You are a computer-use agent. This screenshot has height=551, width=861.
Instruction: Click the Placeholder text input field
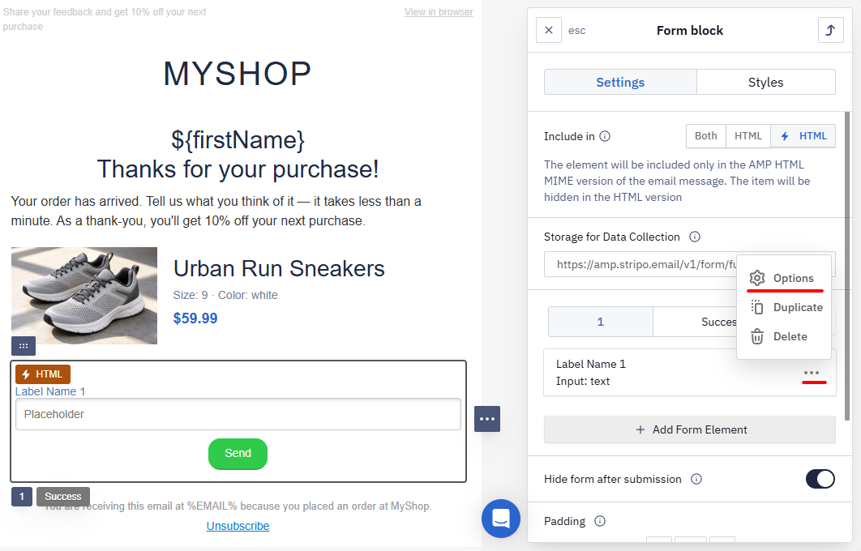pyautogui.click(x=238, y=414)
